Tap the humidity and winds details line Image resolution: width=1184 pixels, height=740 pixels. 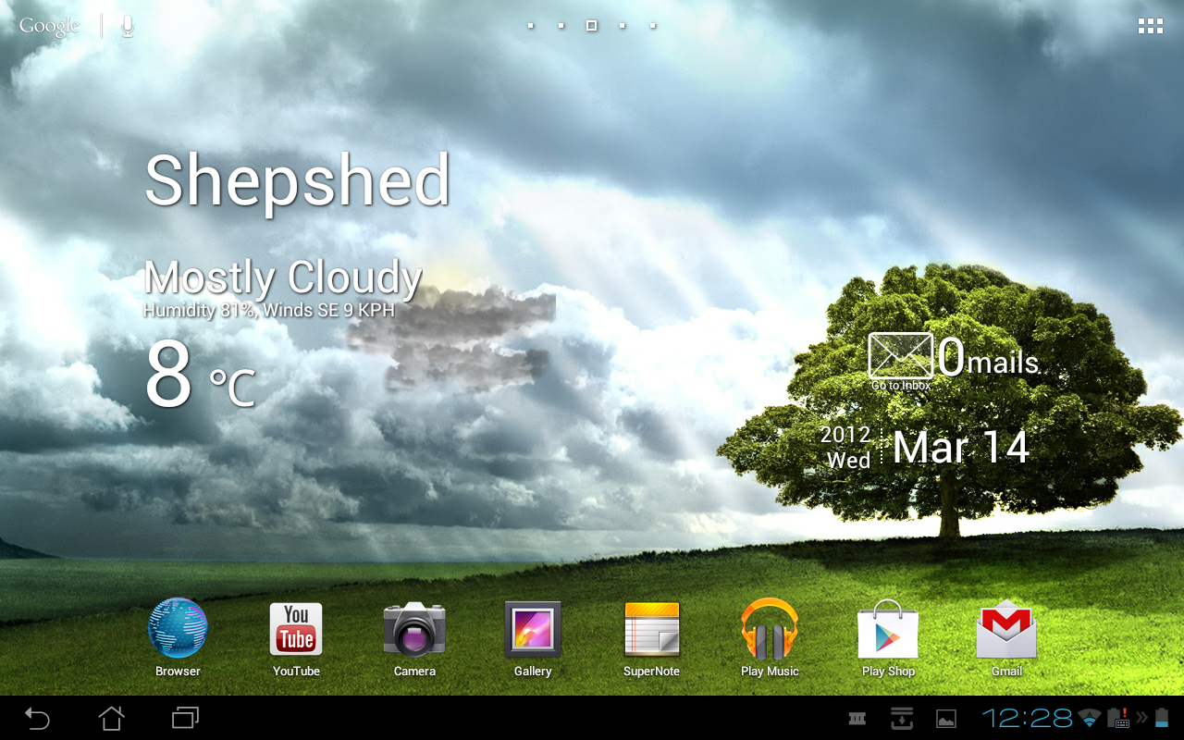click(x=269, y=311)
